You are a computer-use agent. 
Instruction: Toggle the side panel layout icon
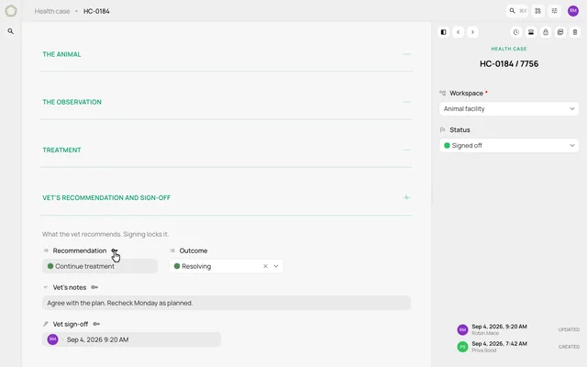click(x=444, y=32)
